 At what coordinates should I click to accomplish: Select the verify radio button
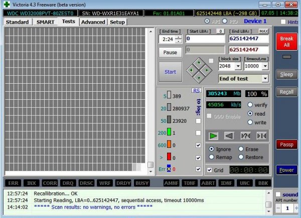(x=250, y=105)
